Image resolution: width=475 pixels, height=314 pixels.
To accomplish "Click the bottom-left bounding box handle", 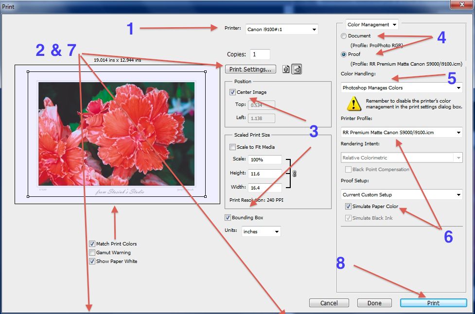I will point(28,196).
